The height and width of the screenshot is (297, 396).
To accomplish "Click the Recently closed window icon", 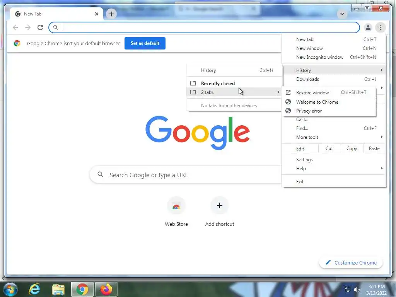I will click(193, 83).
